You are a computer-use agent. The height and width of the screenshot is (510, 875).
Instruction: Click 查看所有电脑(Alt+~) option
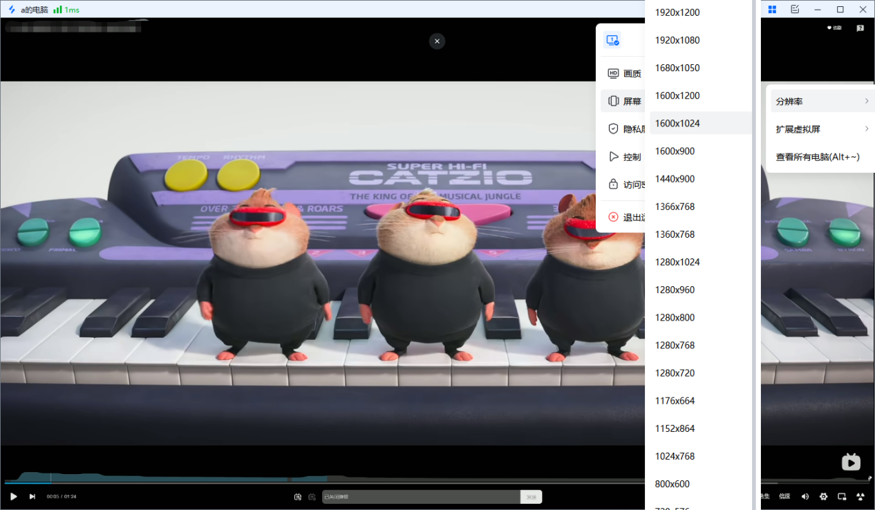[x=818, y=157]
